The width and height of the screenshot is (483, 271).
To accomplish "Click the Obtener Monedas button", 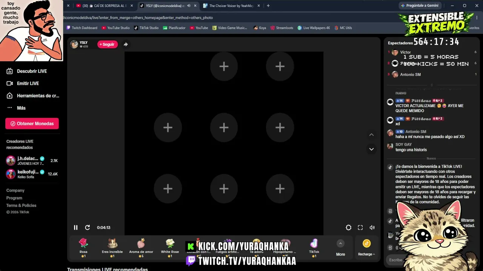I will pos(32,123).
